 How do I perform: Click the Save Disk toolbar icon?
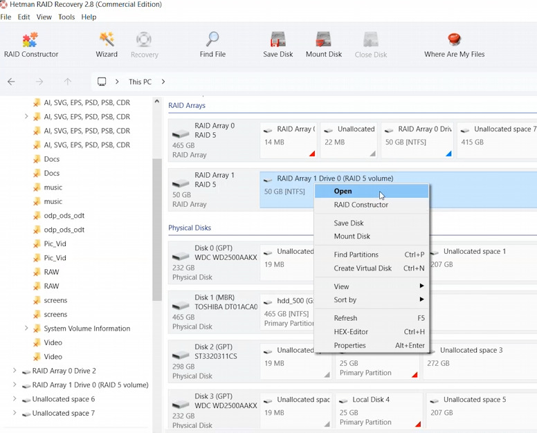coord(277,45)
